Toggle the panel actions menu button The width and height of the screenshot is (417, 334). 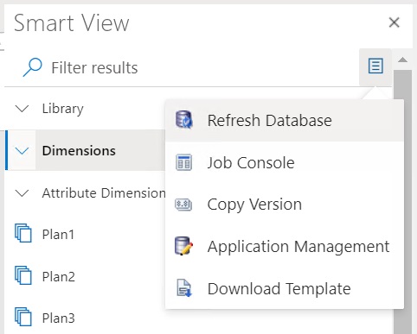[375, 66]
